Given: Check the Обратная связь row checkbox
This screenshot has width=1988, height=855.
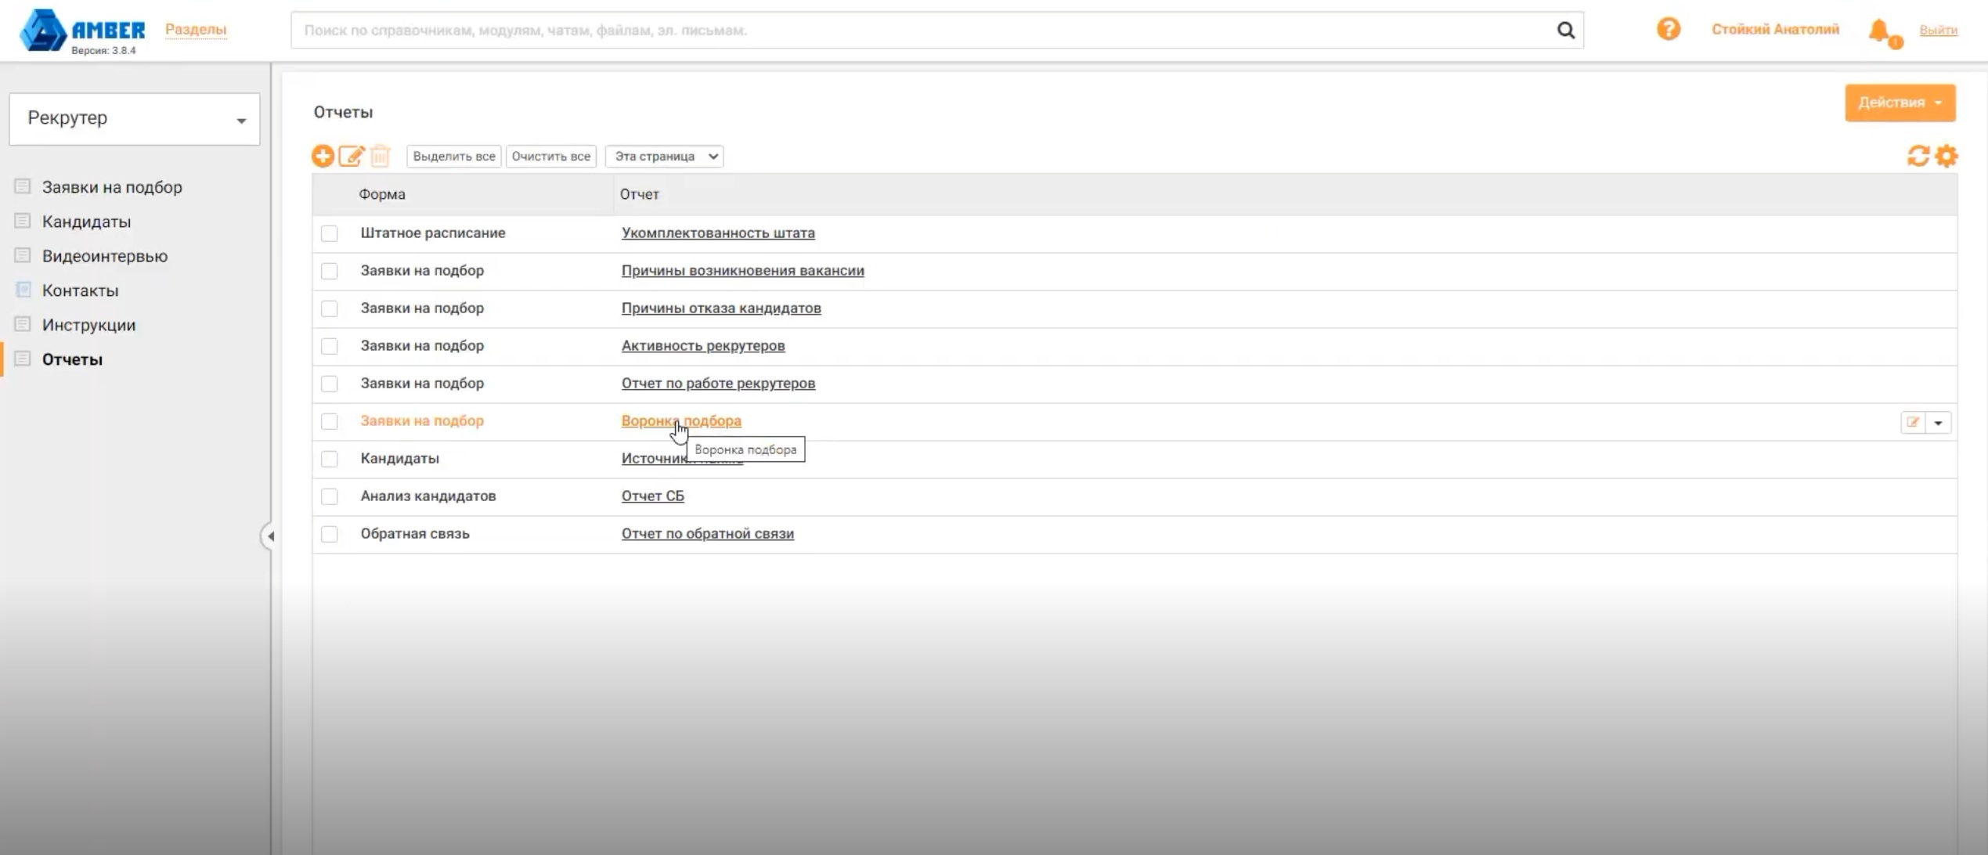Looking at the screenshot, I should [x=330, y=534].
